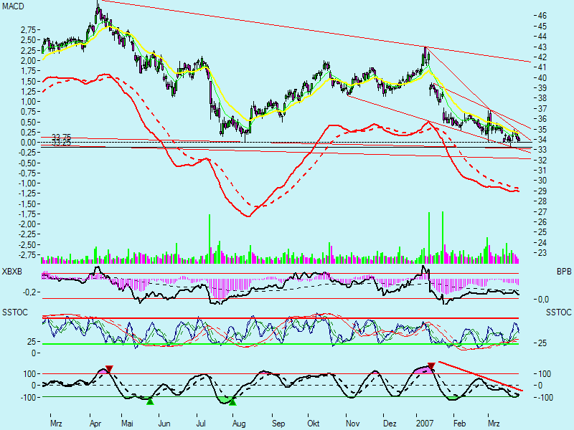This screenshot has width=574, height=430.
Task: Click the 2,75 value on left MACD axis
Action: pyautogui.click(x=29, y=29)
